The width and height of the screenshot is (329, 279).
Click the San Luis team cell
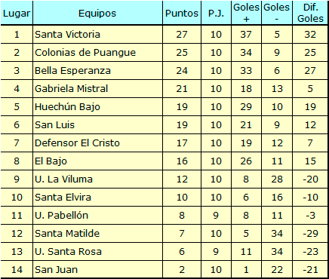coord(97,125)
